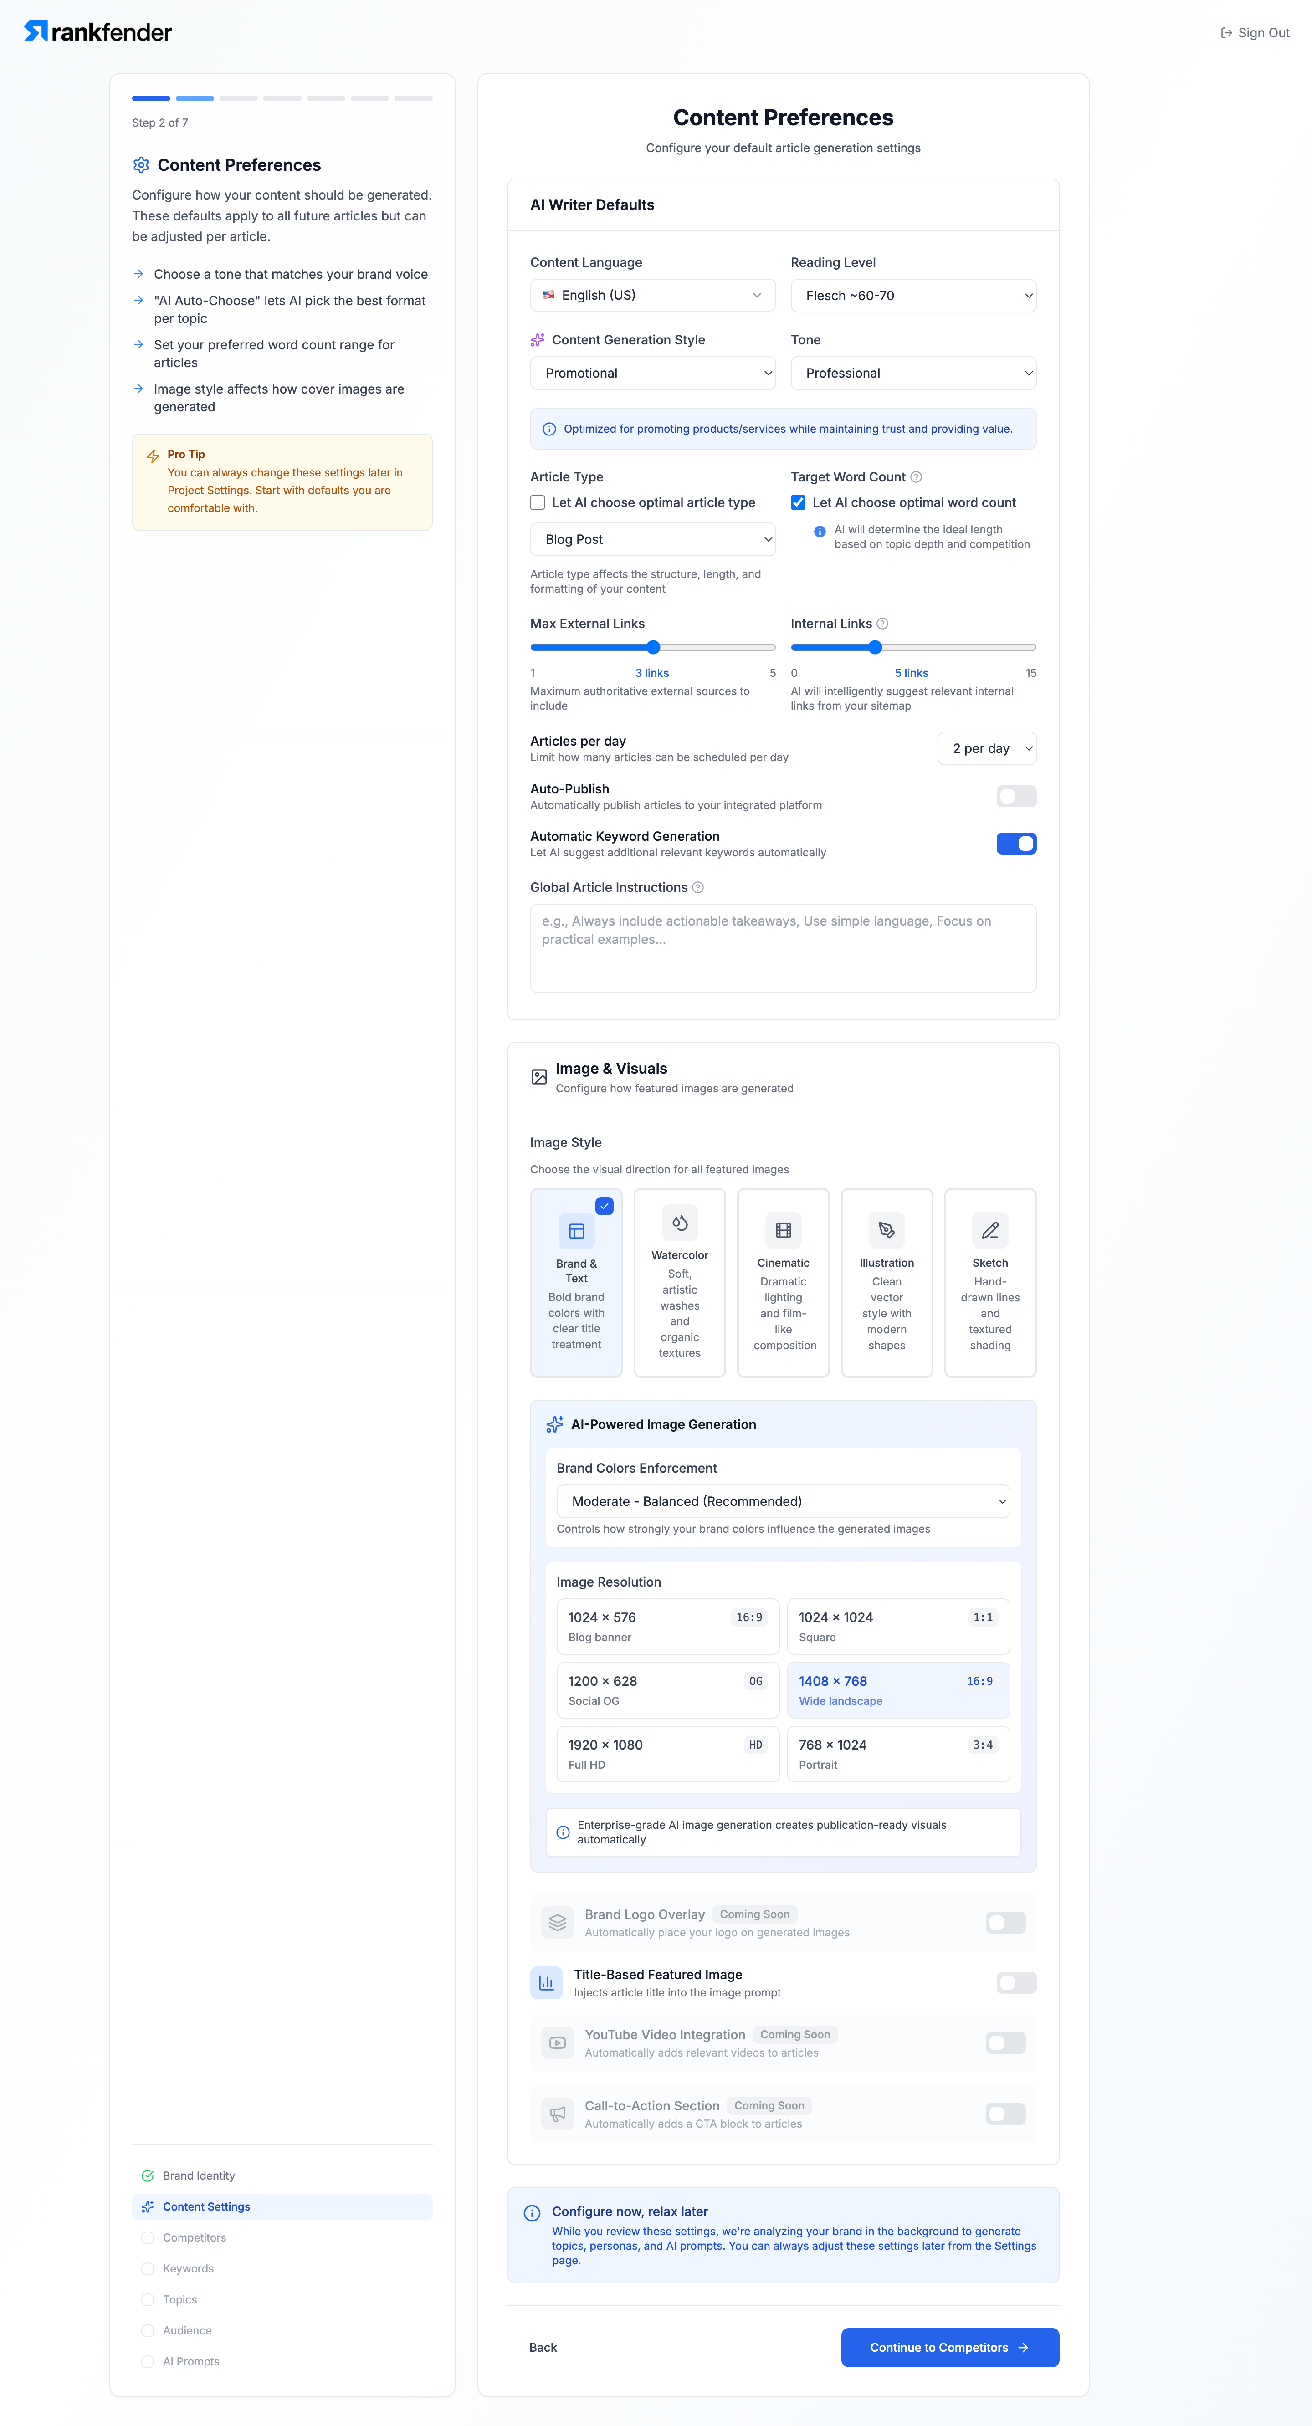
Task: Toggle Brand Logo Overlay switch
Action: [x=1005, y=1922]
